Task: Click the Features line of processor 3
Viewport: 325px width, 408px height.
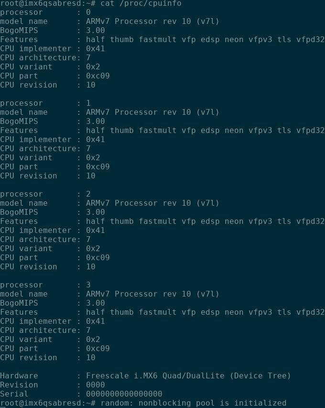Action: (162, 312)
